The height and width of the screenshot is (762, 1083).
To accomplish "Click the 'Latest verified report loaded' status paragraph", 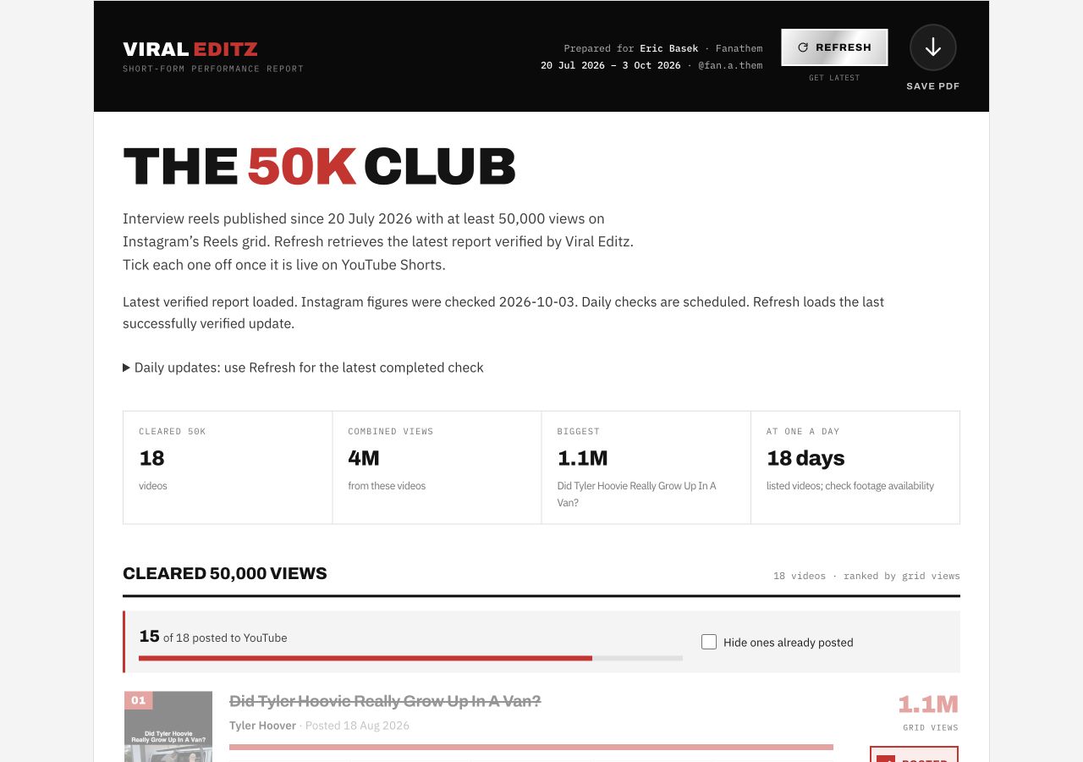I will click(x=503, y=312).
